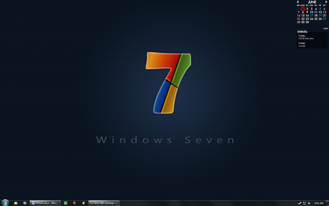
Task: Select date 24 in the June calendar
Action: [312, 19]
